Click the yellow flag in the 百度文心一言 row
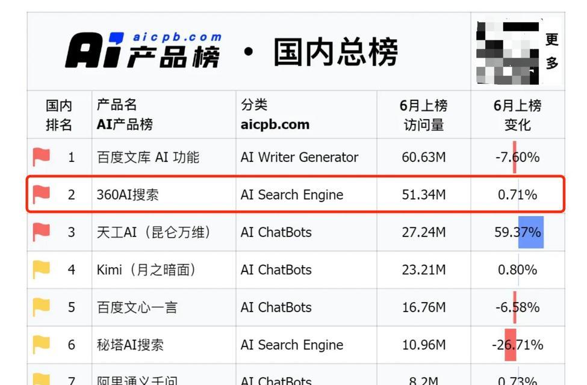This screenshot has width=587, height=385. tap(41, 307)
